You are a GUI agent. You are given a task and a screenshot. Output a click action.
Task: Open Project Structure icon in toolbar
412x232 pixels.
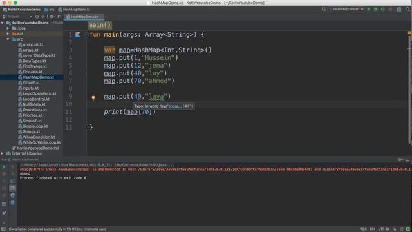coord(399,9)
